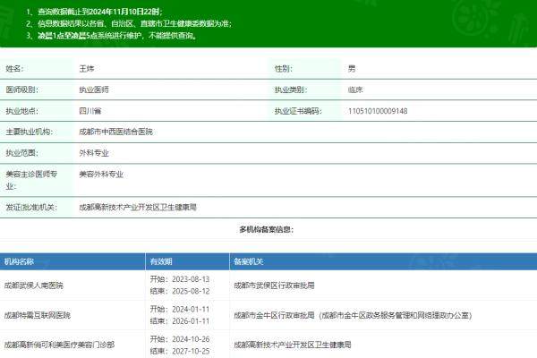Viewport: 537px width, 358px height.
Task: Click the 四川省 practice location value
Action: 90,111
